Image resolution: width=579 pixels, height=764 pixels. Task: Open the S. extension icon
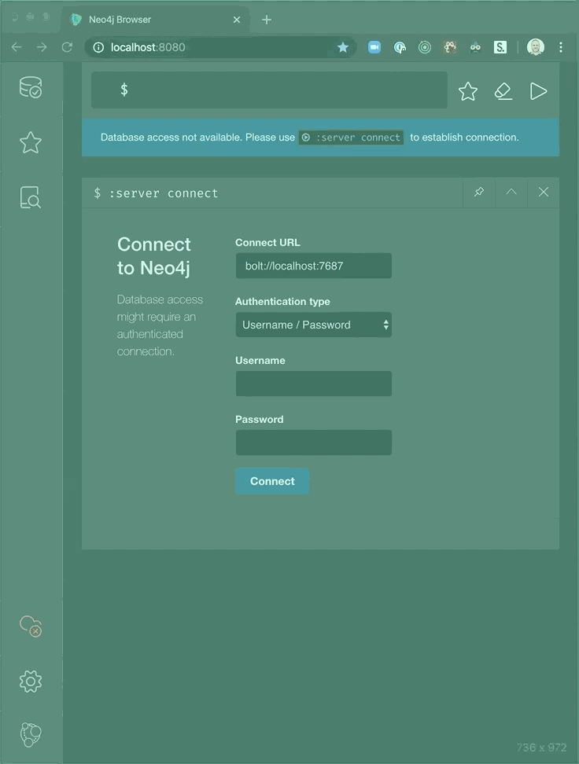500,47
